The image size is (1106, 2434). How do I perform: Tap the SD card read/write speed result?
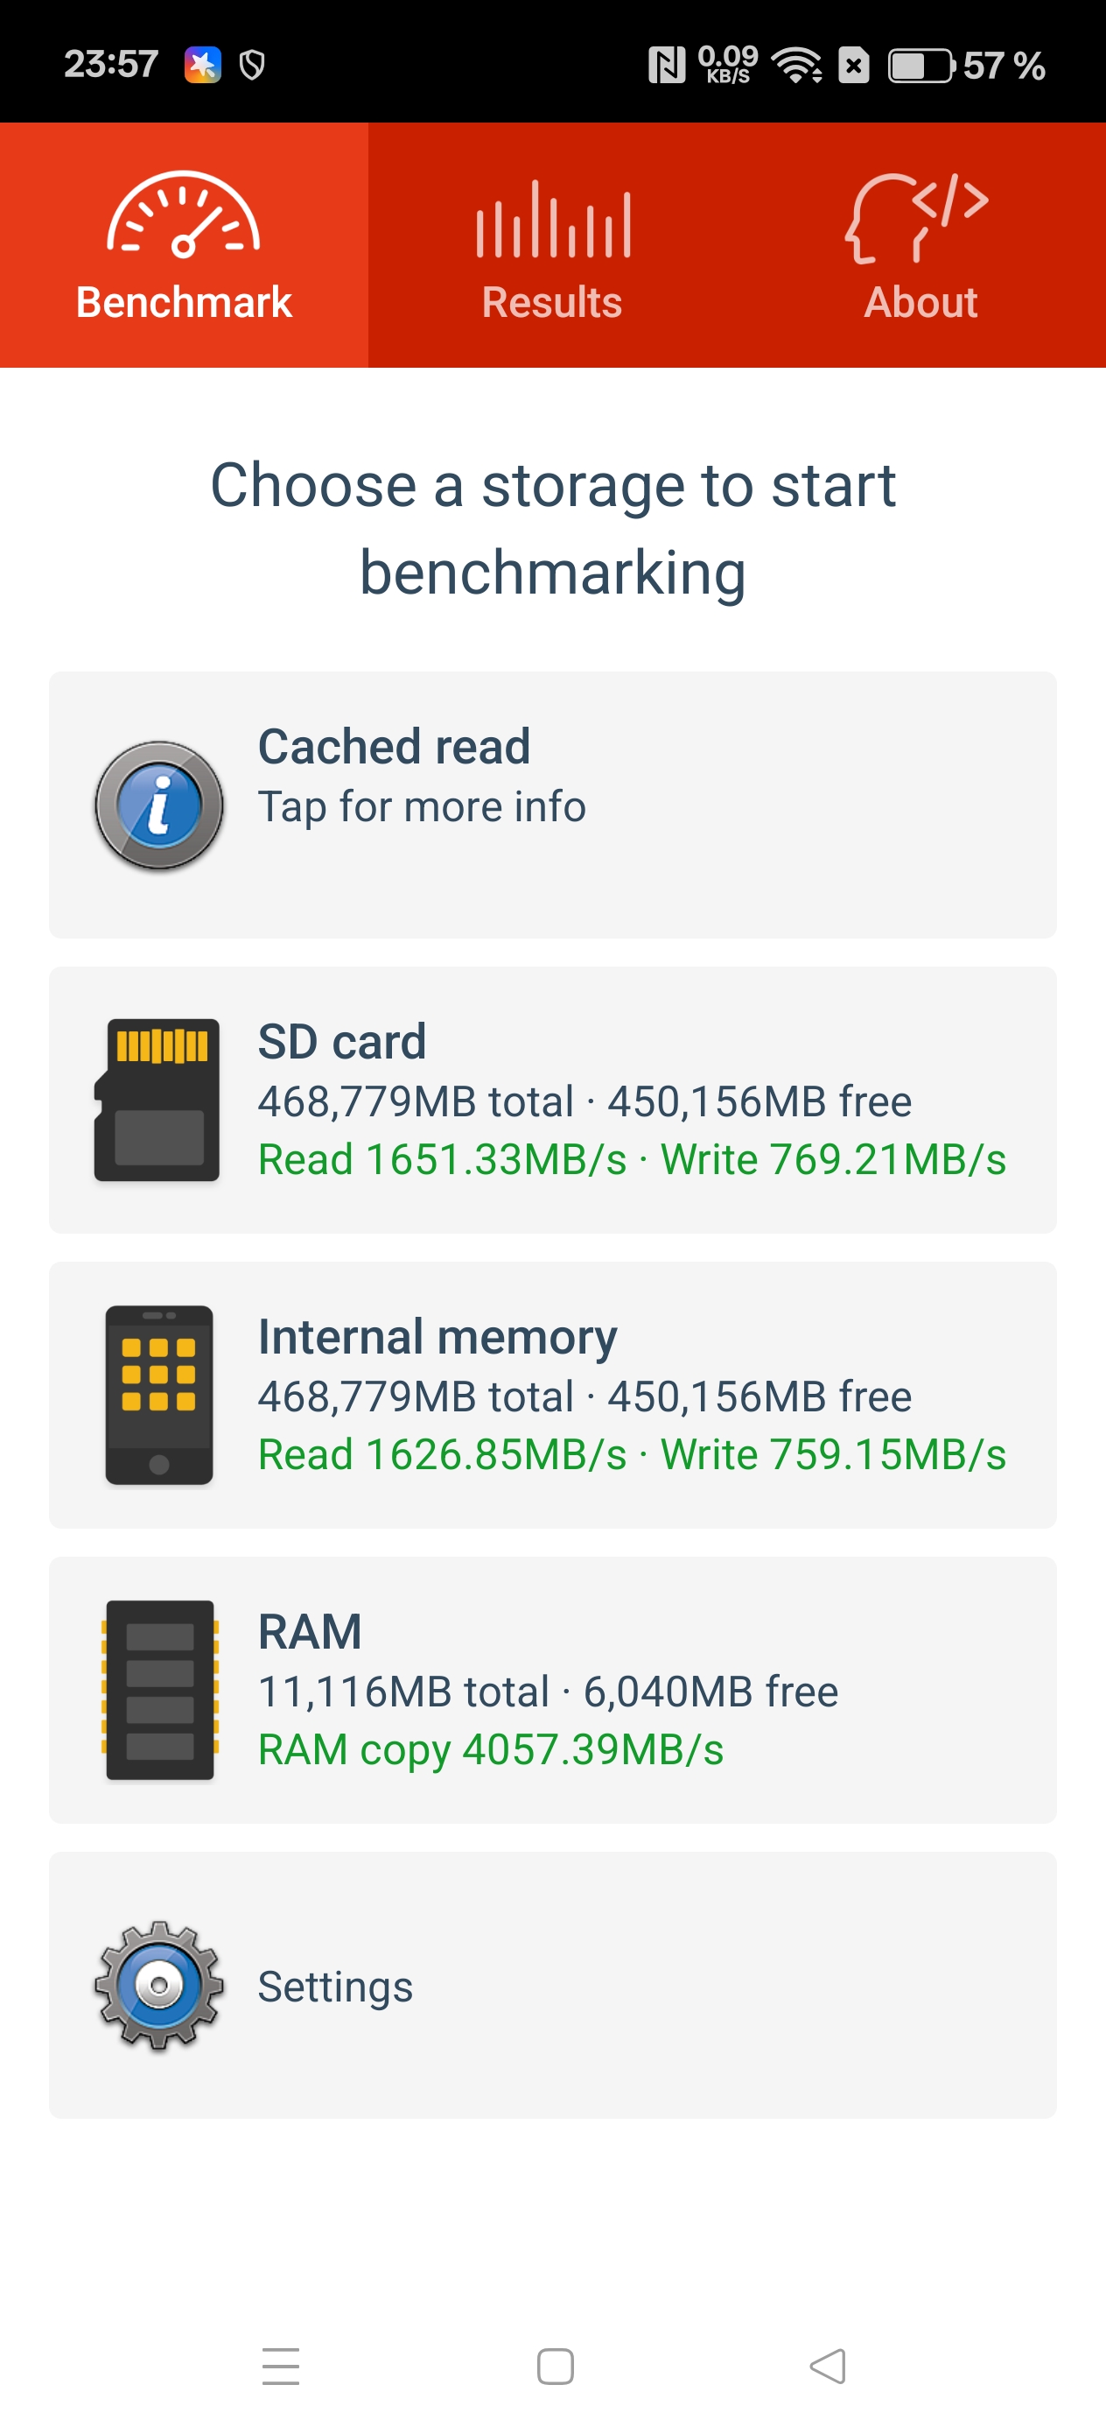(632, 1159)
